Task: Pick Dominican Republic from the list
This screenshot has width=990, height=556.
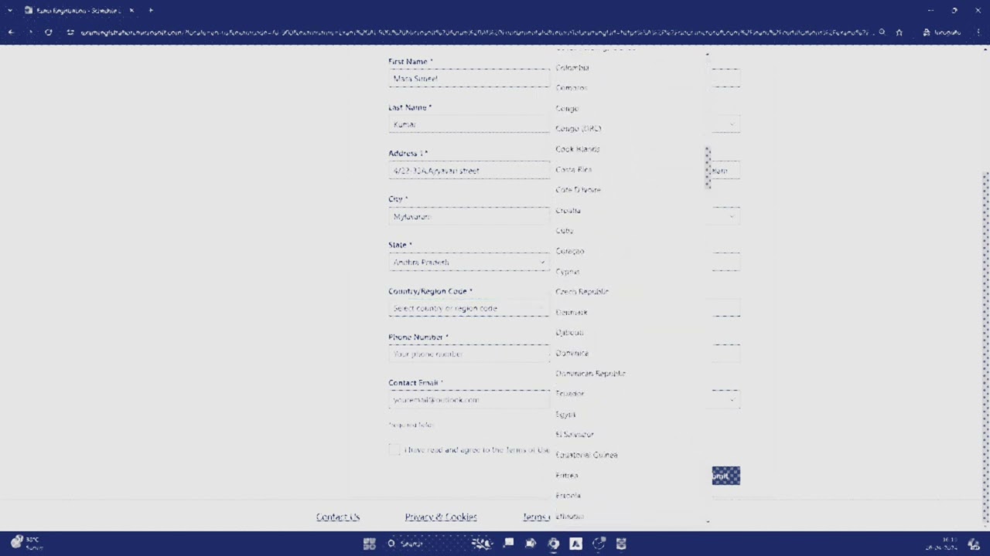Action: pyautogui.click(x=590, y=374)
